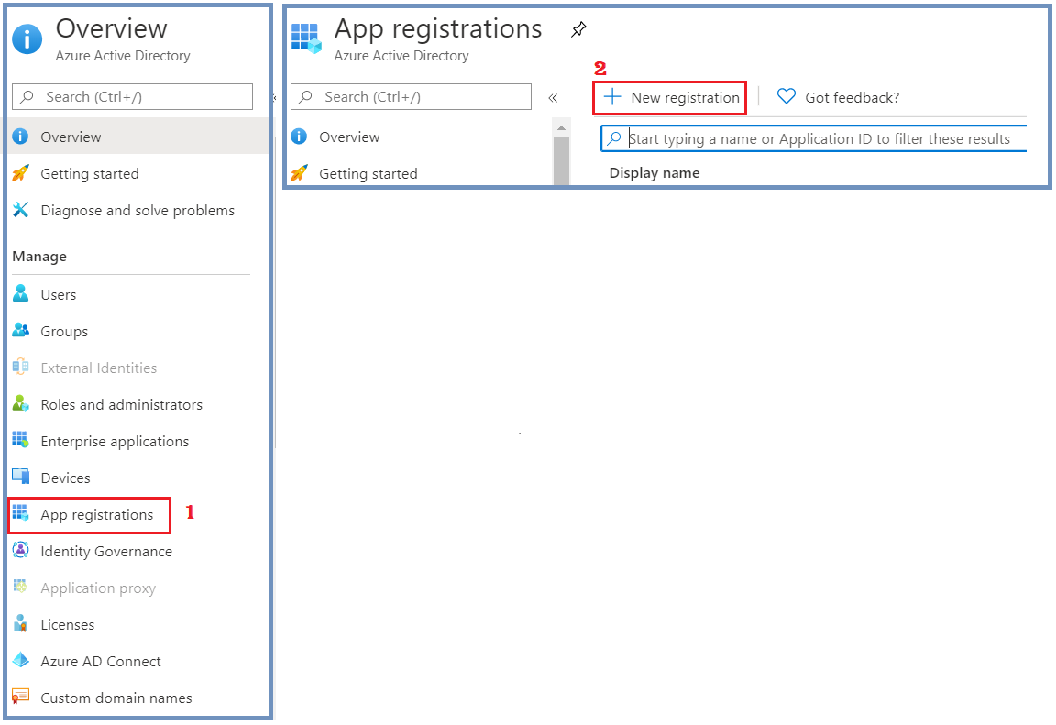Click the Users person icon
Screen dimensions: 1056x725
tap(21, 293)
